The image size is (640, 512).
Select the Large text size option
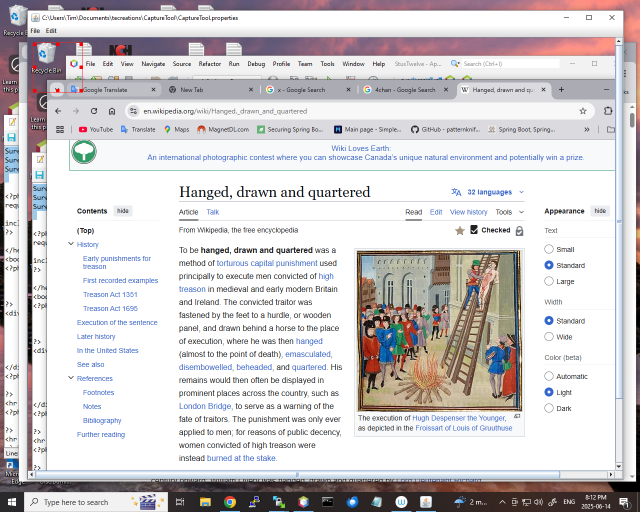pyautogui.click(x=549, y=281)
